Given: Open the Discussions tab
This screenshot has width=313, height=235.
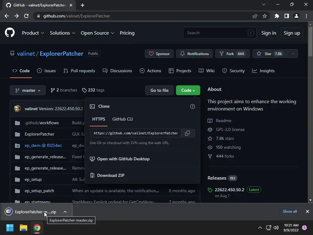Looking at the screenshot, I should pos(117,71).
